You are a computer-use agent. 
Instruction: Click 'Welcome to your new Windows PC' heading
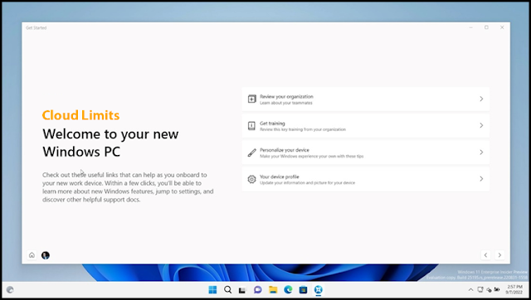(110, 143)
